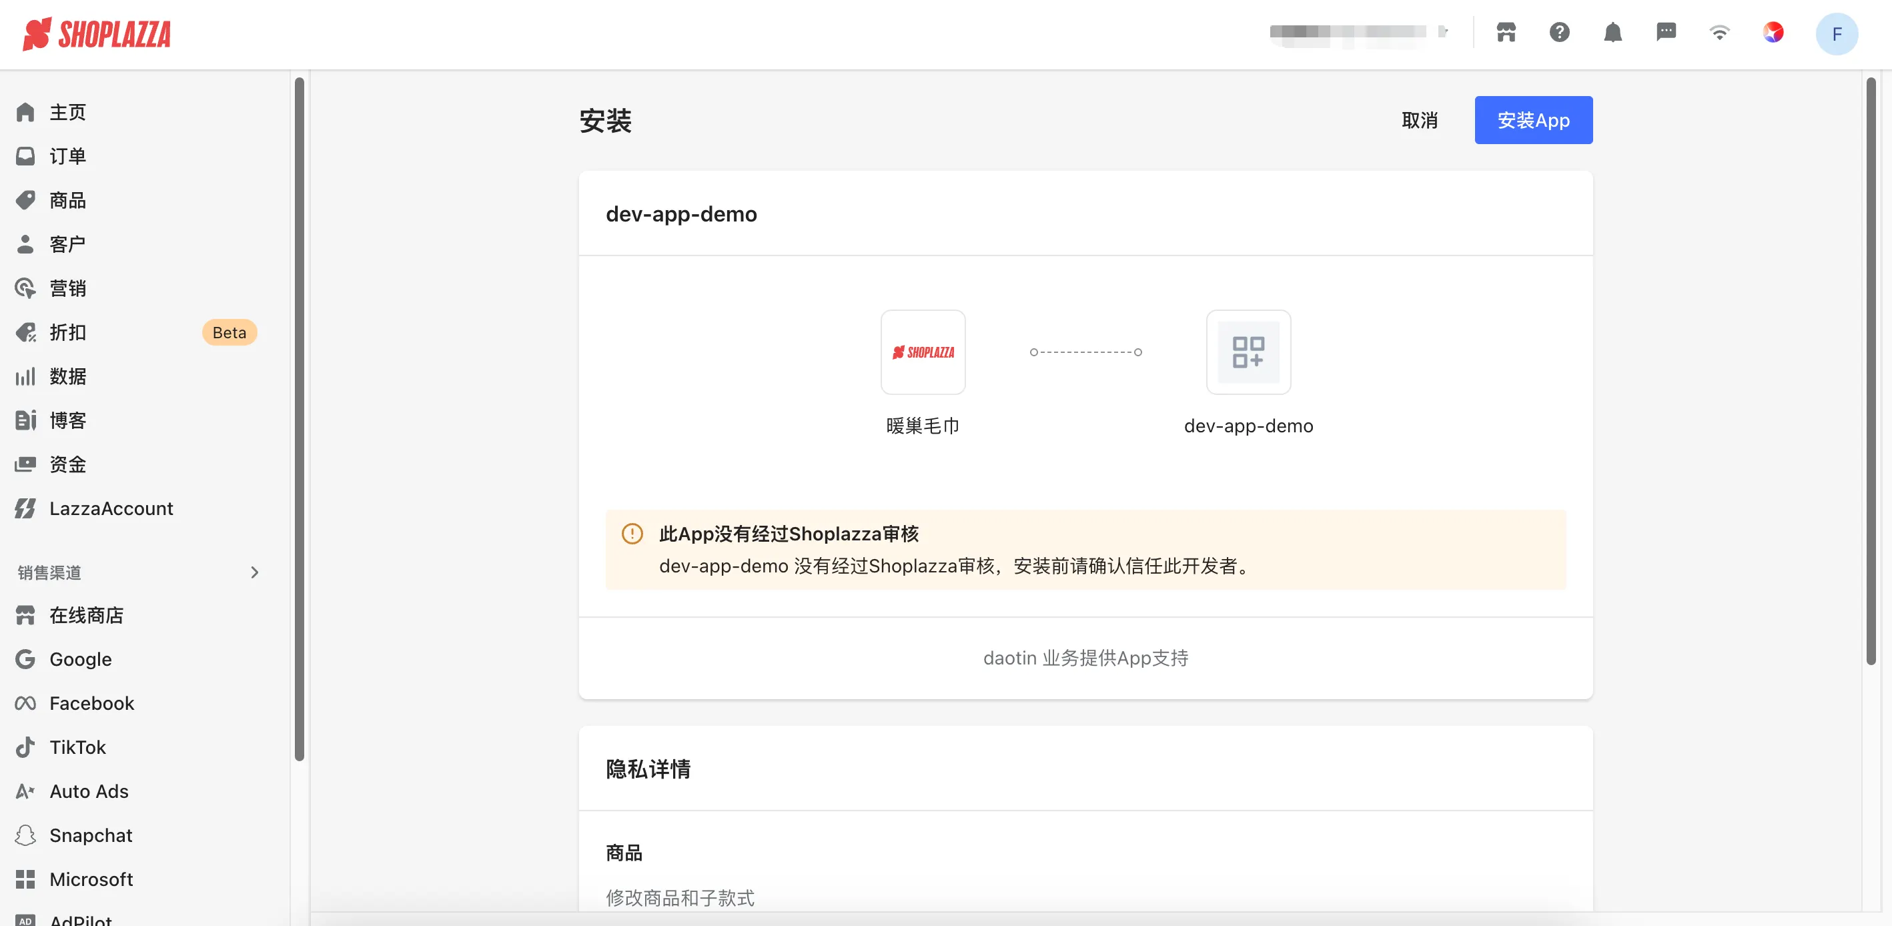Click the 安装 page heading
The width and height of the screenshot is (1892, 926).
click(x=605, y=121)
